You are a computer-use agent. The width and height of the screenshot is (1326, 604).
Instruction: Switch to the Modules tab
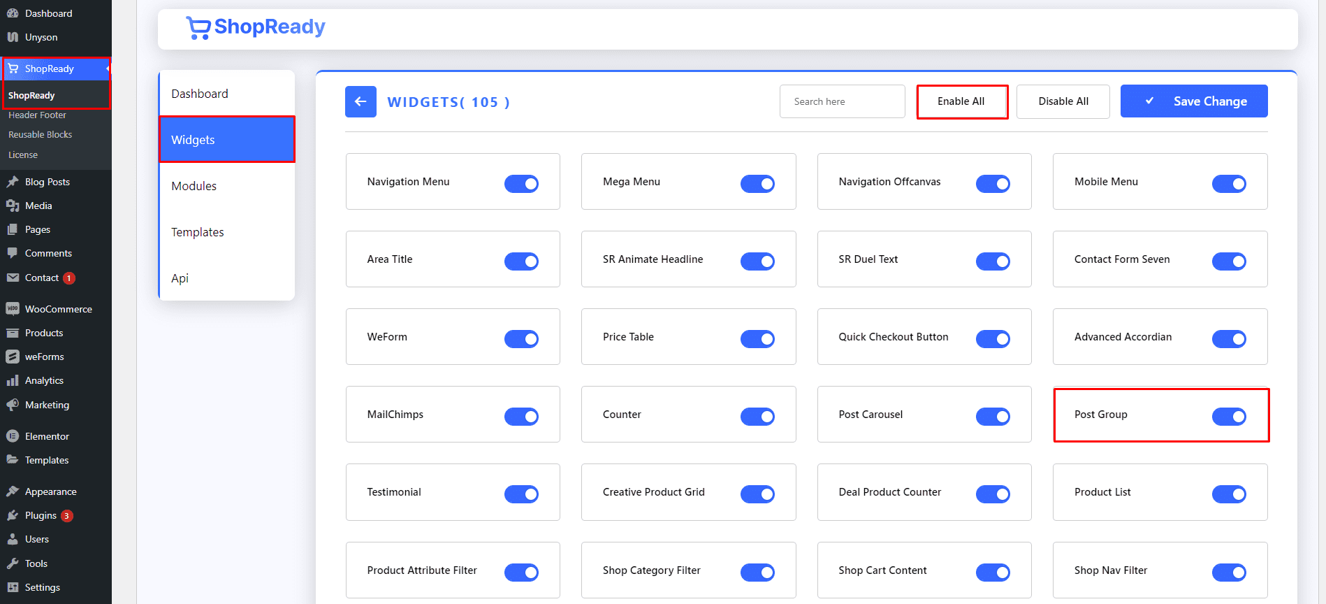[x=194, y=186]
